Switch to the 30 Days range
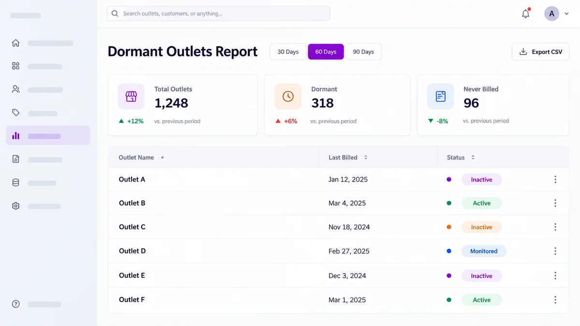 (x=288, y=52)
